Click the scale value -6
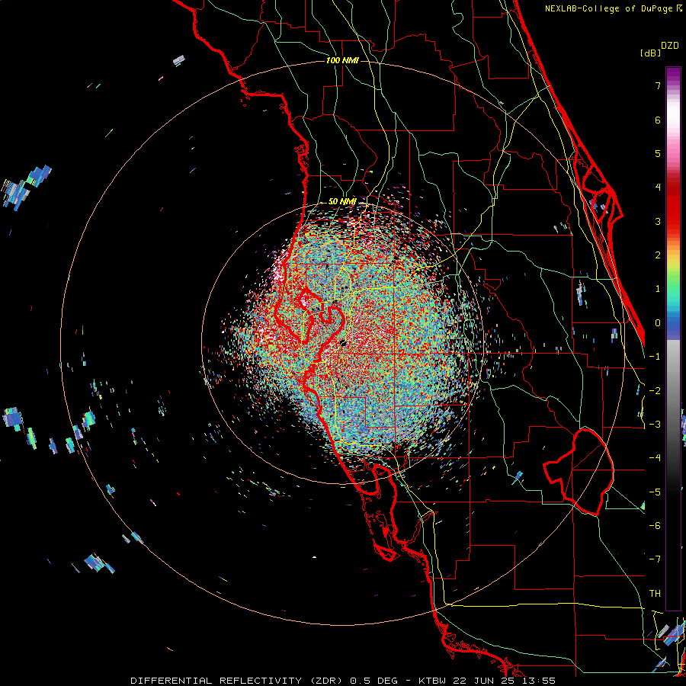Image resolution: width=686 pixels, height=686 pixels. (655, 526)
